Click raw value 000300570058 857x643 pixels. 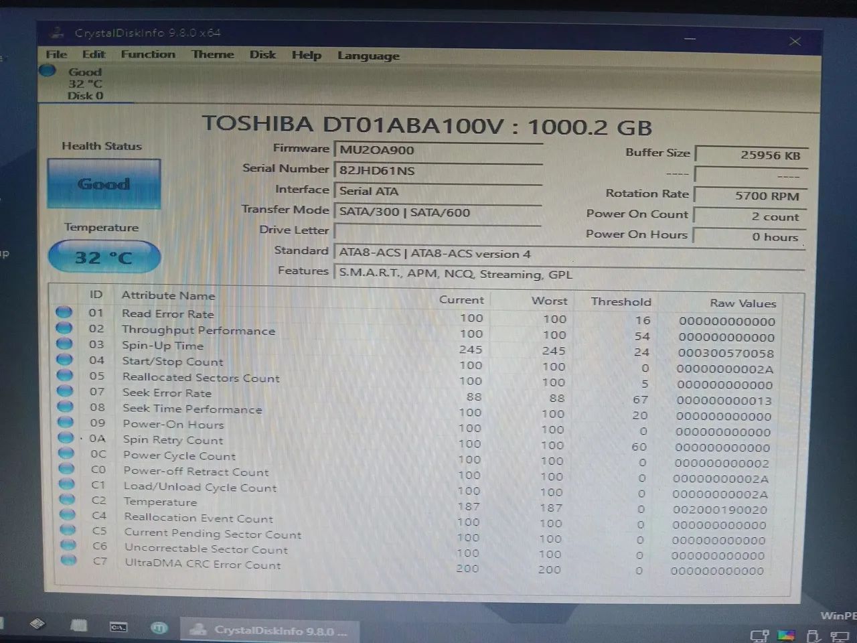click(x=726, y=353)
